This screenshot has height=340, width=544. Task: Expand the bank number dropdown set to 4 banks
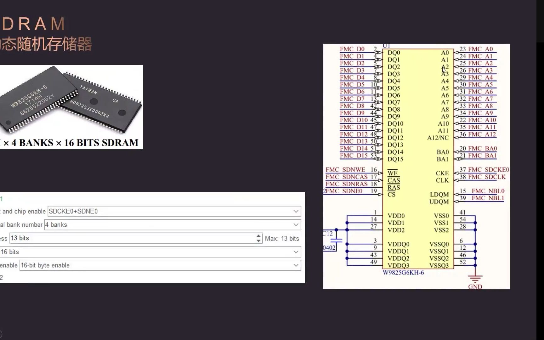click(295, 225)
